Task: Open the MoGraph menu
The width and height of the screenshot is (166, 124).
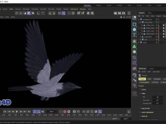Action: pyautogui.click(x=26, y=9)
